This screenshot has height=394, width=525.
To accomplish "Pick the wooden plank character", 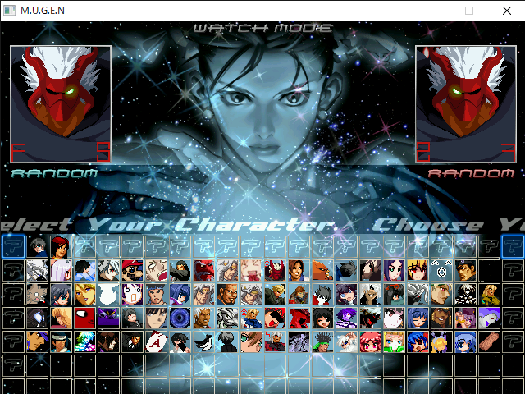I will click(x=489, y=341).
